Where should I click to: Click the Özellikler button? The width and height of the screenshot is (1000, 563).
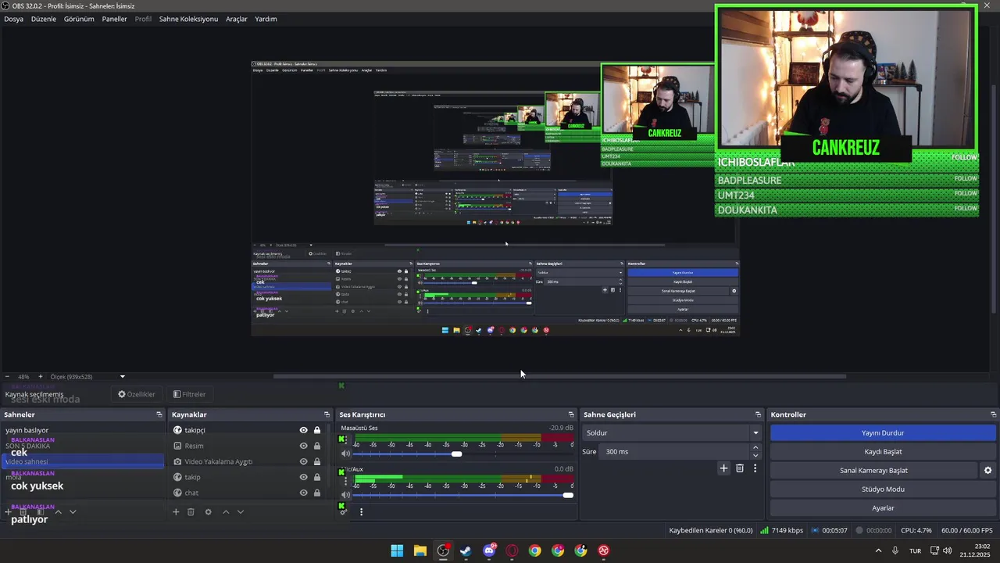point(137,394)
